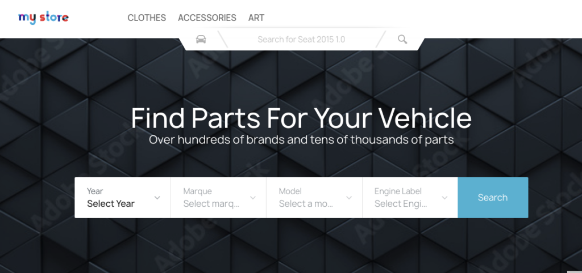Screen dimensions: 582x273
Task: Click the Select Year placeholder text
Action: [111, 203]
